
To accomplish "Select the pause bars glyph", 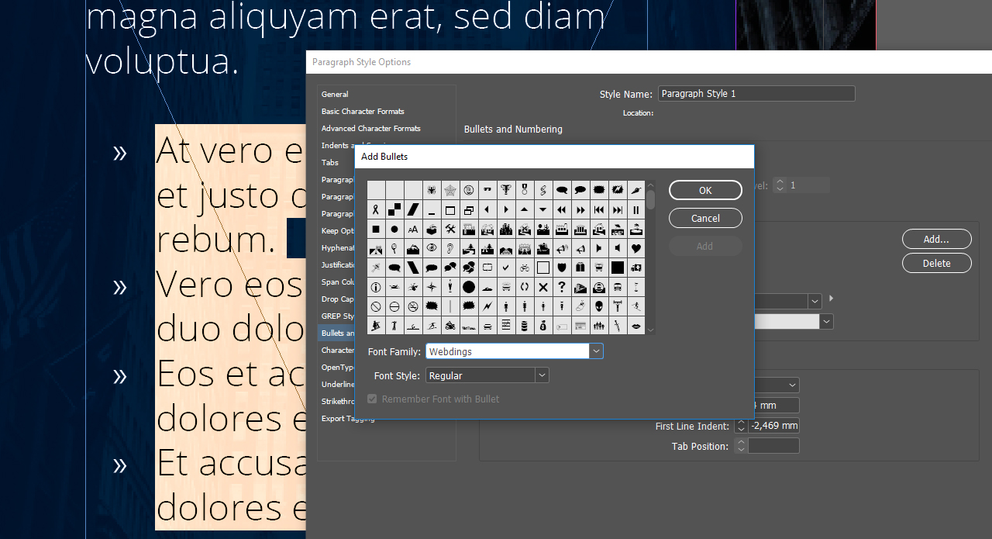I will coord(636,209).
